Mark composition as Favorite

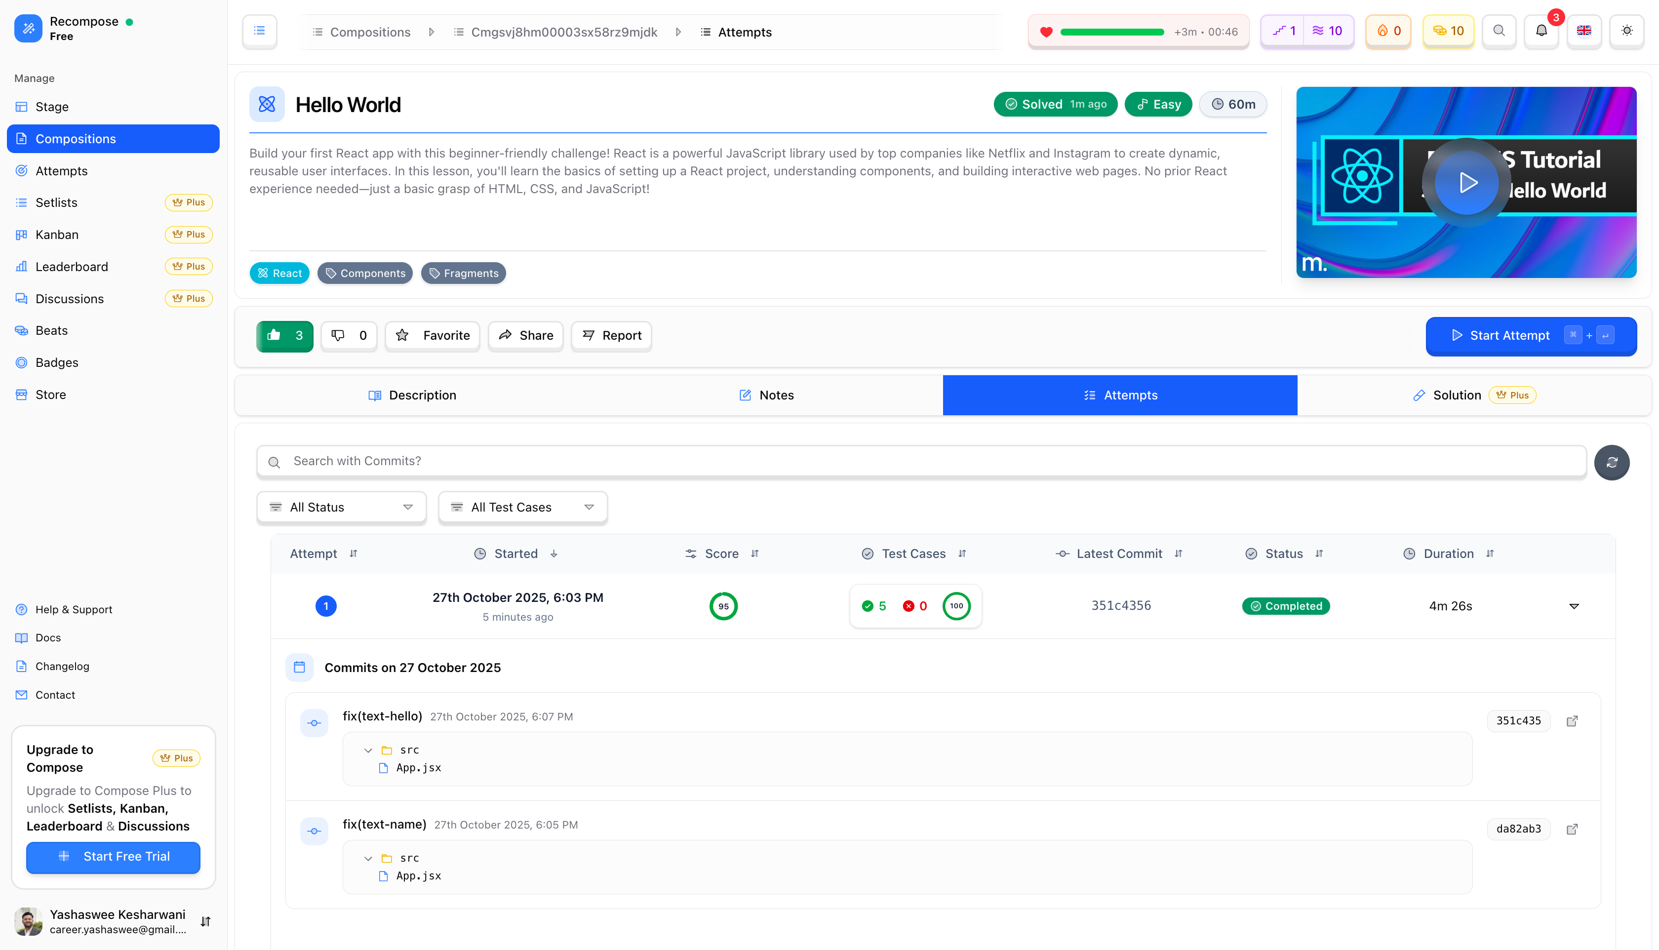coord(433,335)
